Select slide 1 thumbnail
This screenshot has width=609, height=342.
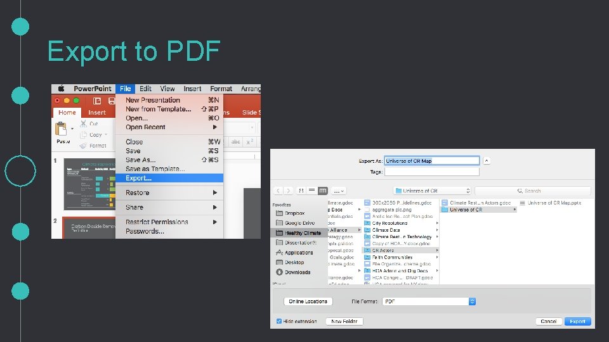(89, 184)
